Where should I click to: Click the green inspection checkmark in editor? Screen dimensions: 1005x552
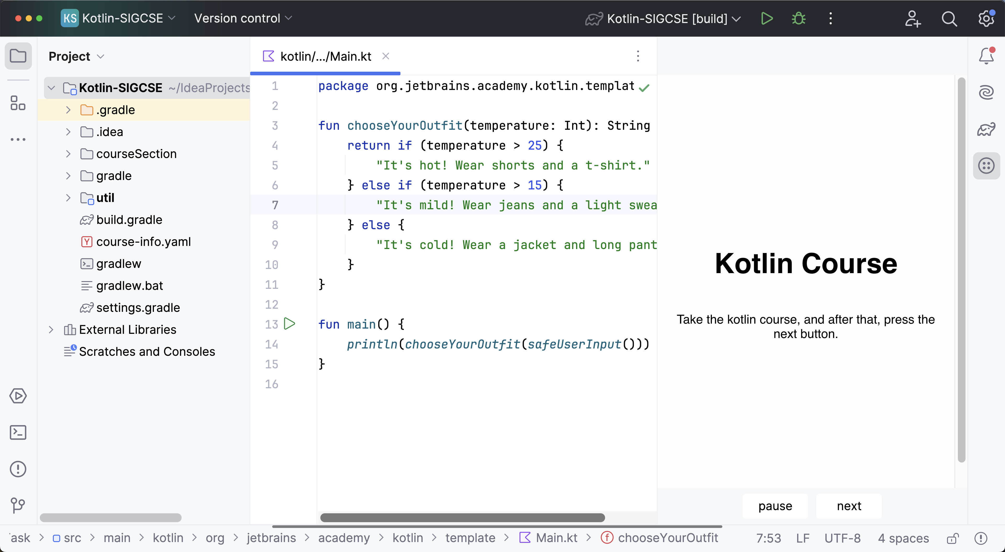point(644,88)
